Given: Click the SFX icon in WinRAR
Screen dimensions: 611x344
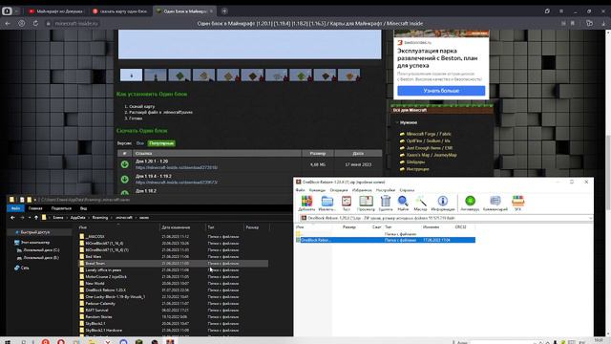Looking at the screenshot, I should click(517, 204).
